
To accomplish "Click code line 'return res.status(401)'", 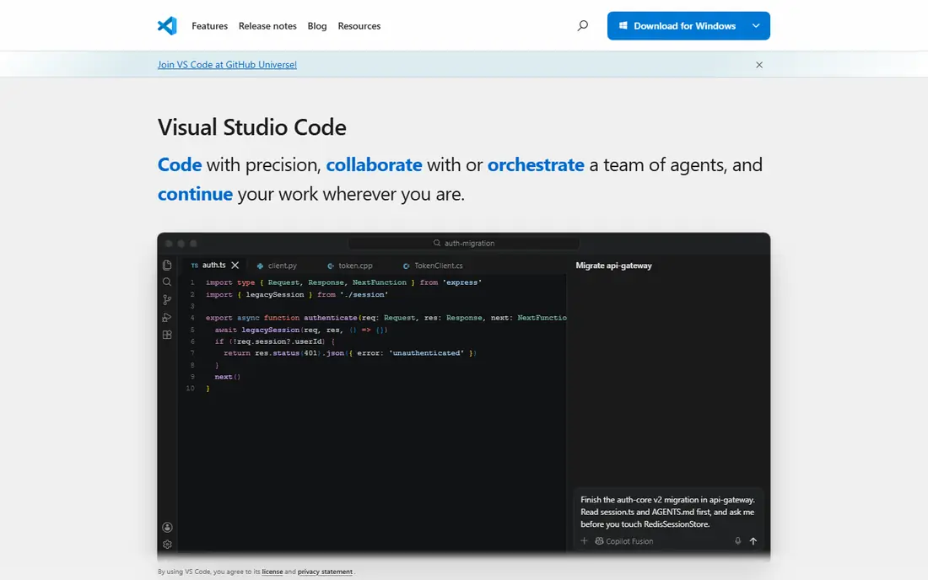I will coord(350,353).
